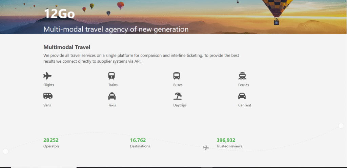Click the Car rent icon
347x168 pixels.
pyautogui.click(x=242, y=96)
